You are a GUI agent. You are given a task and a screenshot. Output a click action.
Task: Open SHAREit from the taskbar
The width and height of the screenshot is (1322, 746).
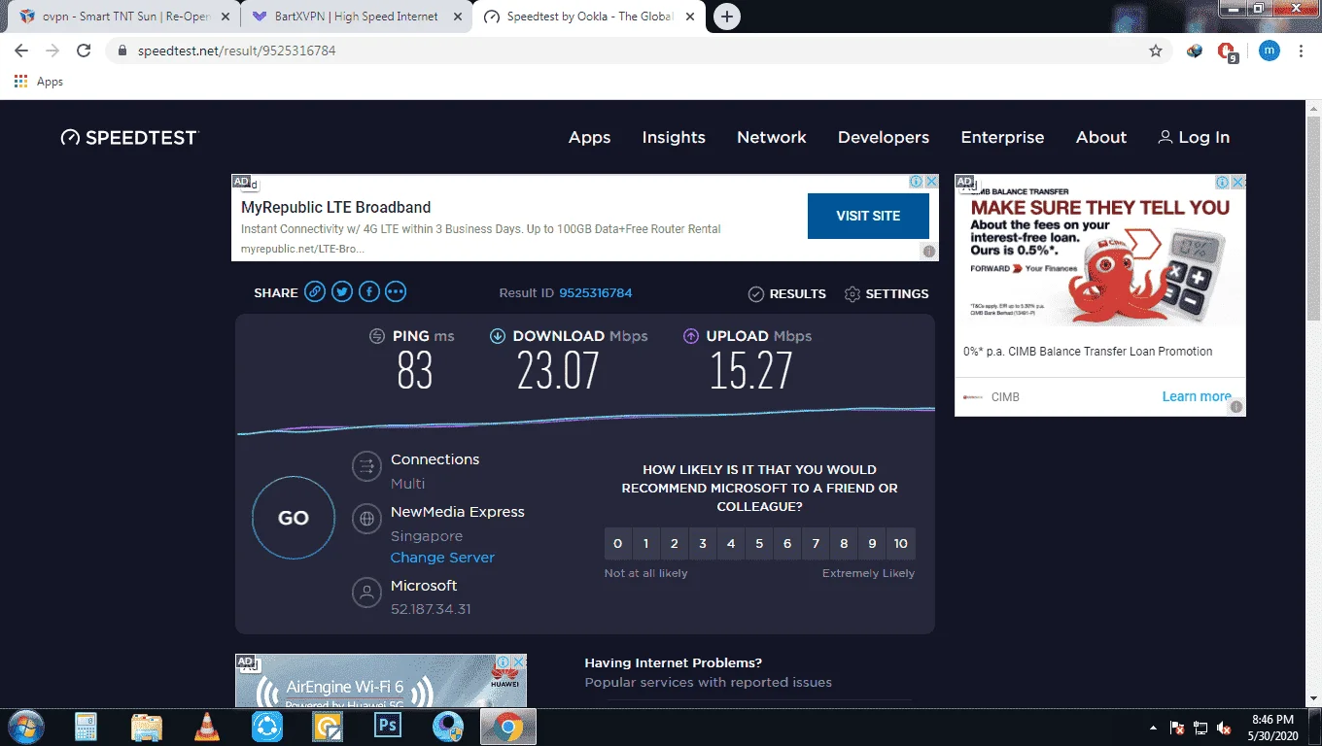click(x=266, y=727)
